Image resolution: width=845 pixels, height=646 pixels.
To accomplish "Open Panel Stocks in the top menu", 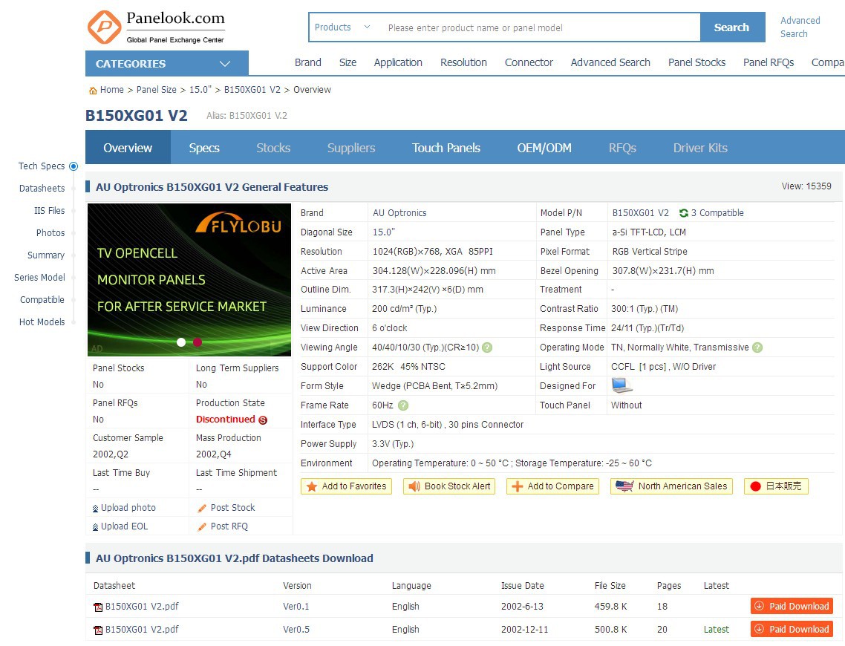I will coord(696,62).
